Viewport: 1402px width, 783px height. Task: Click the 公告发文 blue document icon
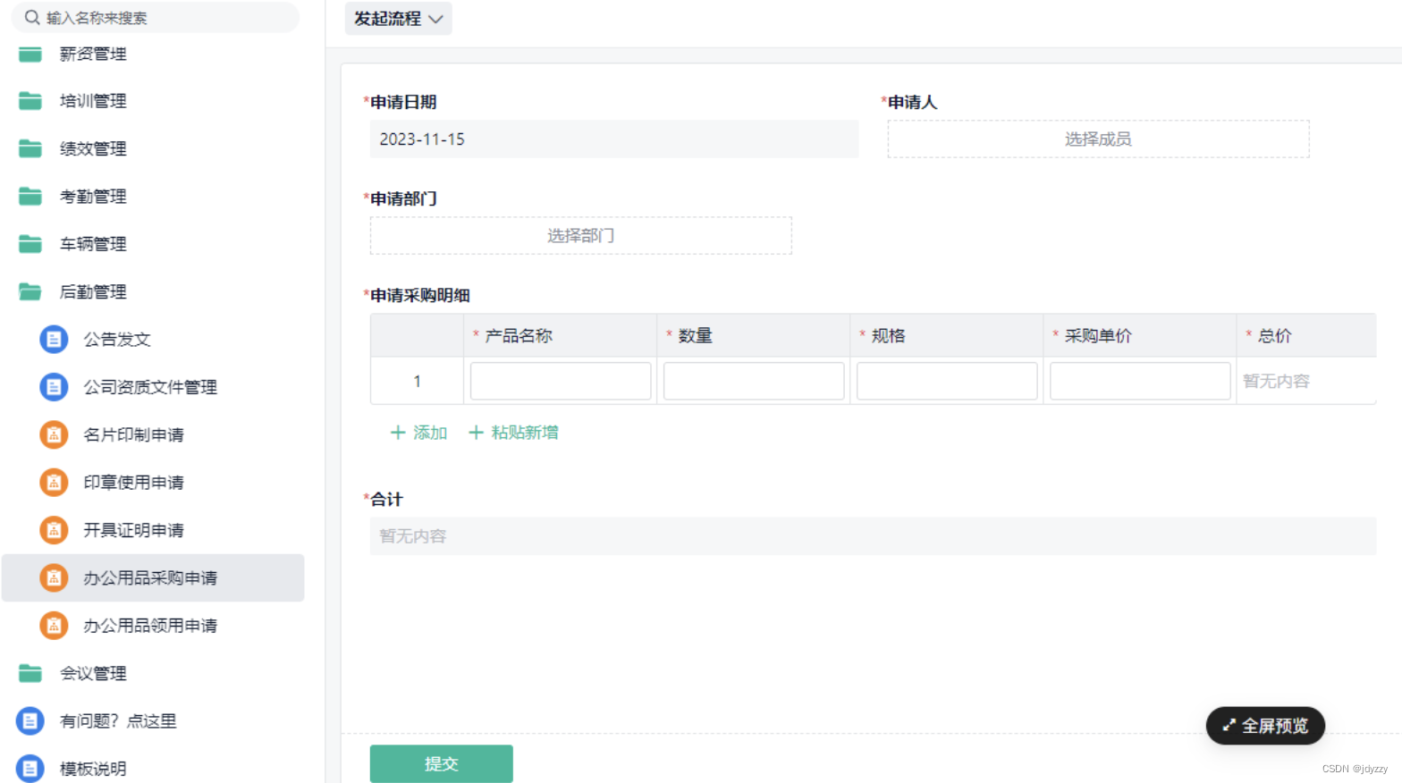(54, 340)
